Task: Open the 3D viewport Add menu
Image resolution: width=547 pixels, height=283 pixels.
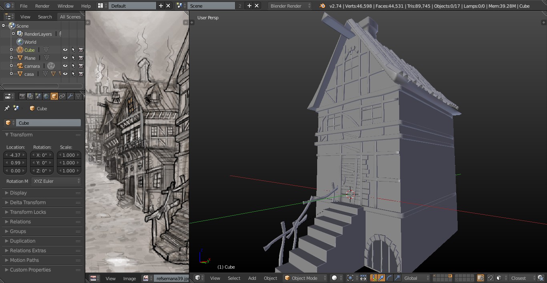Action: pyautogui.click(x=252, y=278)
